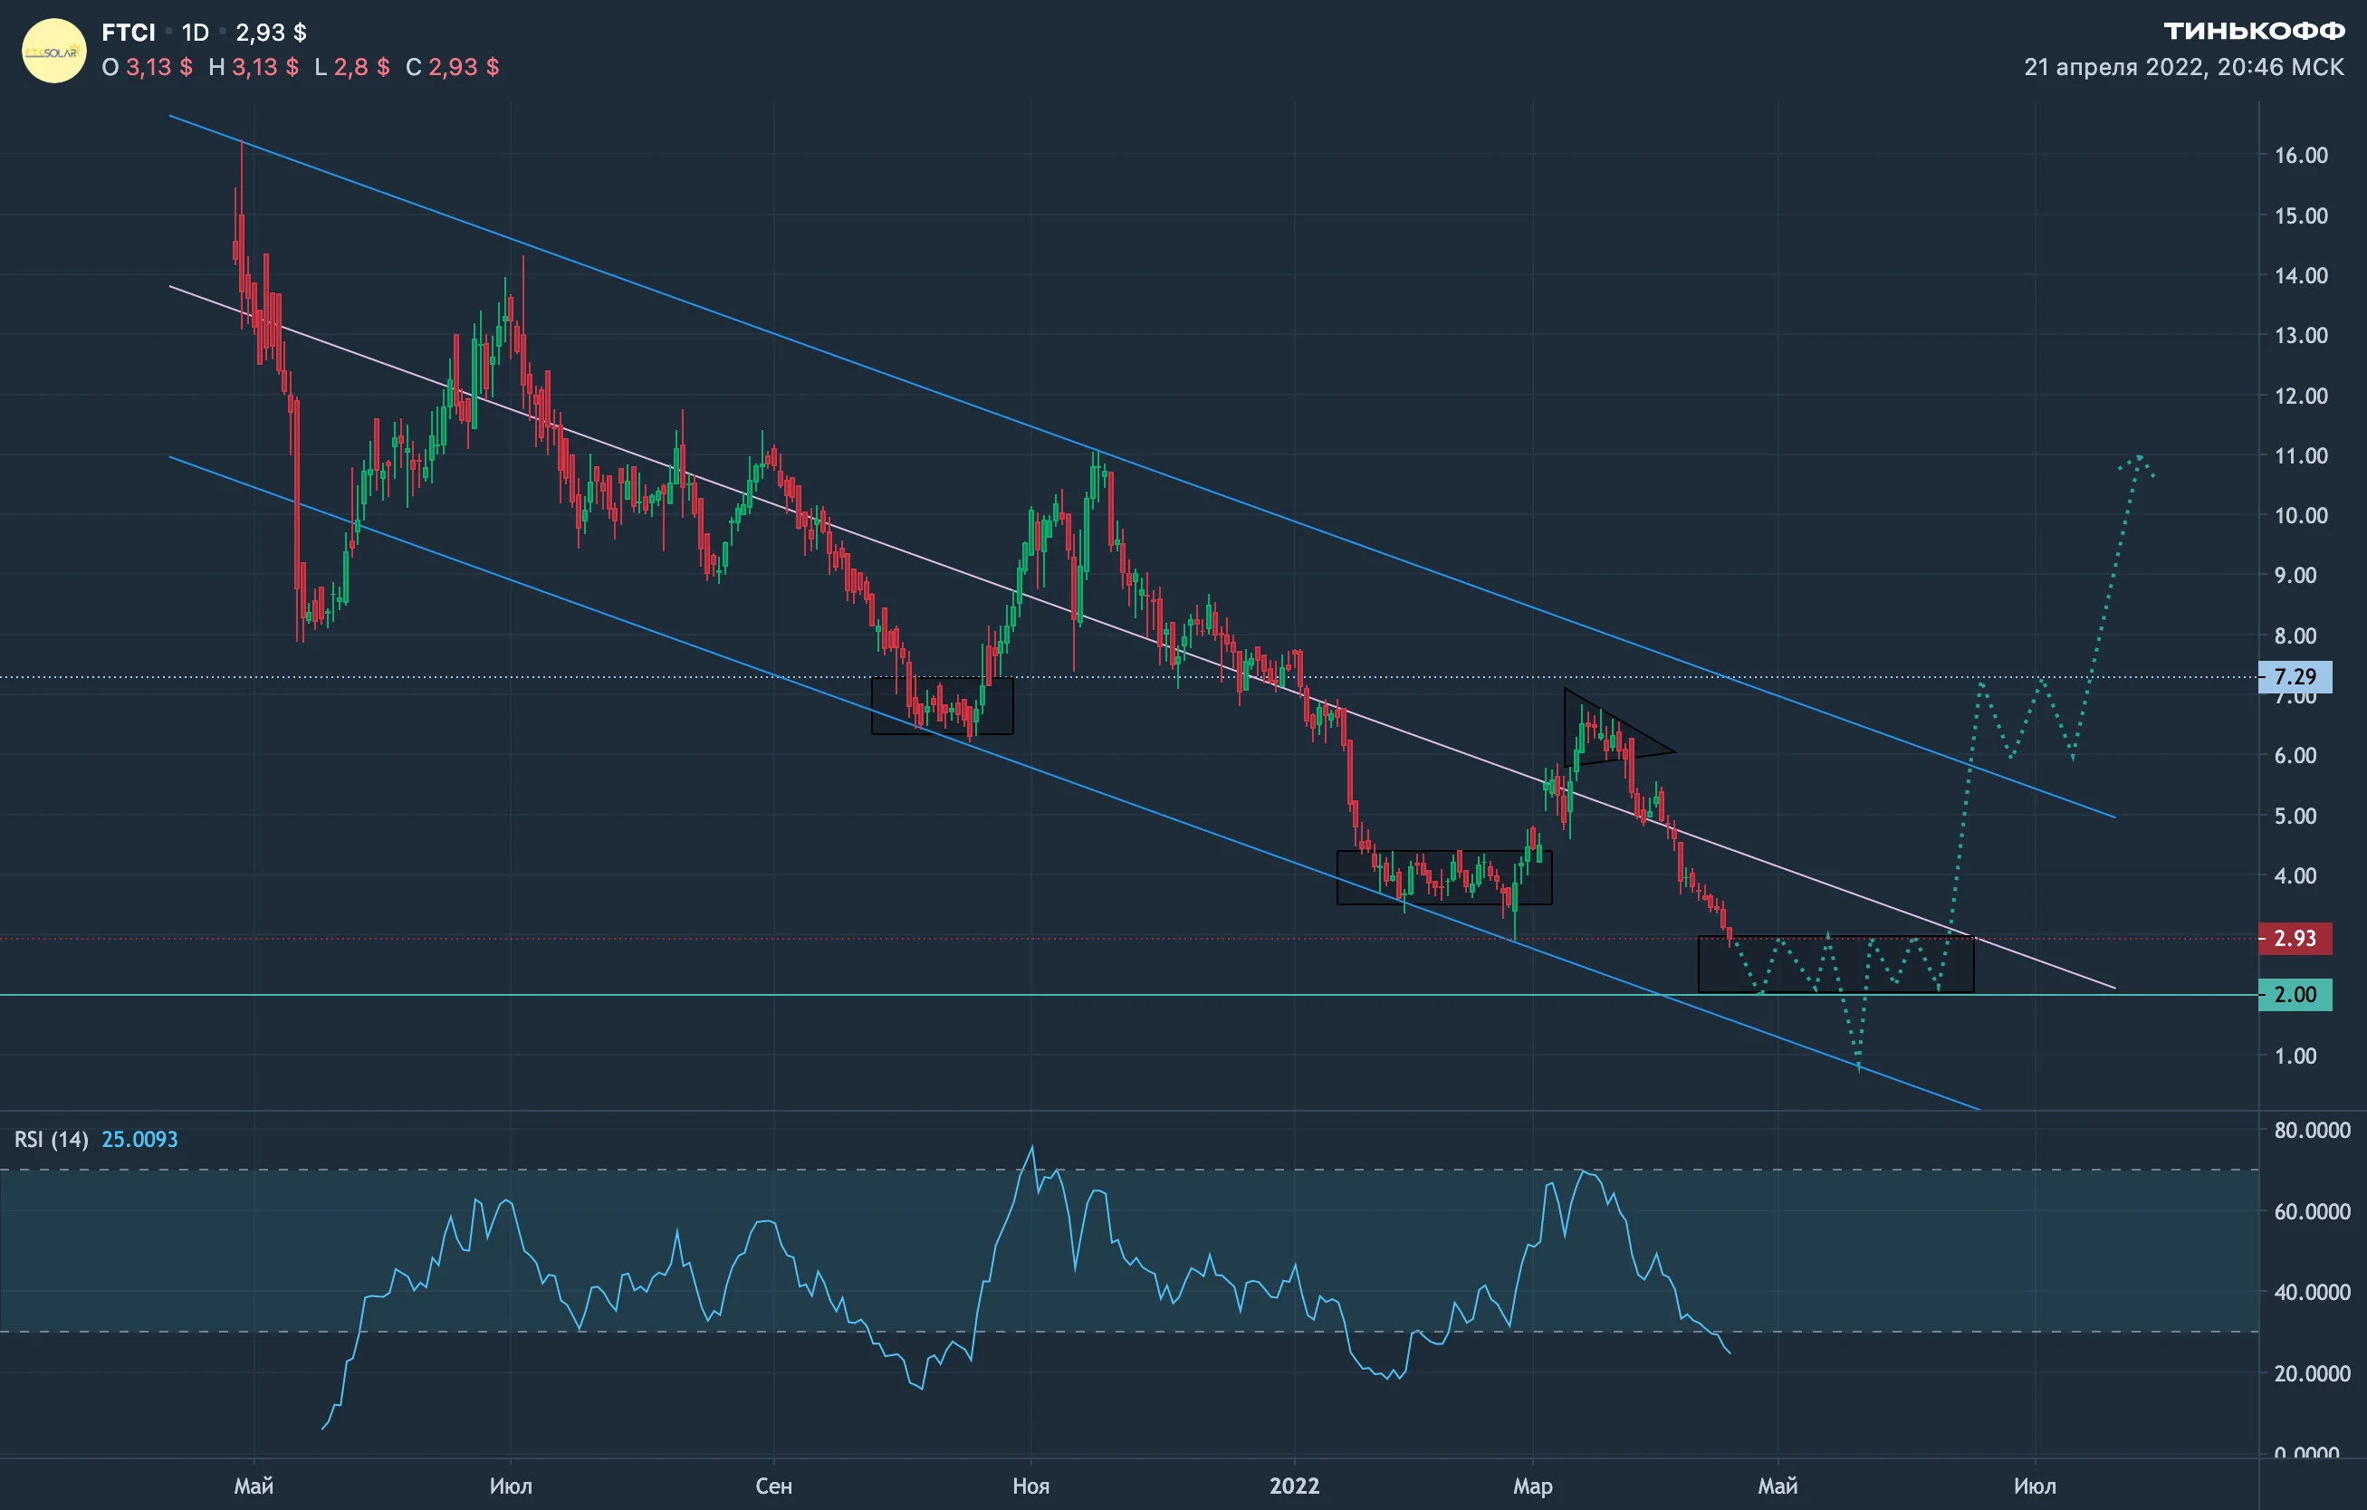This screenshot has width=2367, height=1510.
Task: Click the Июл label left of Сен
Action: click(511, 1486)
